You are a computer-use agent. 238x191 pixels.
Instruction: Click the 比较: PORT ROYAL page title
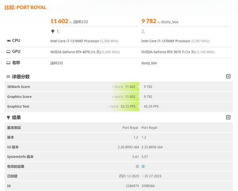25,8
